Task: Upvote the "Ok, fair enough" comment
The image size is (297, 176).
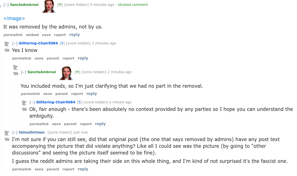Action: (x=24, y=103)
